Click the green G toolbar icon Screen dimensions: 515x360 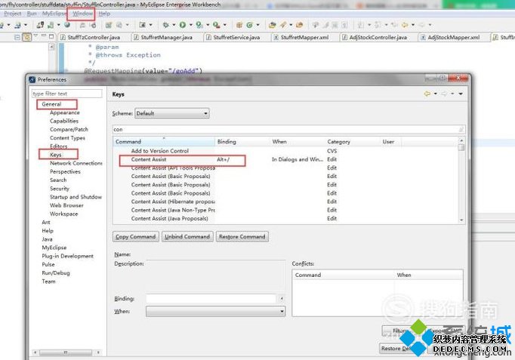(250, 25)
